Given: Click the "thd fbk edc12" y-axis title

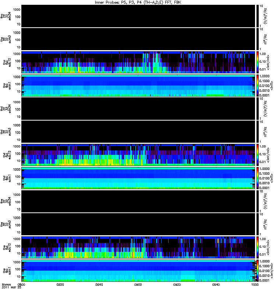Looking at the screenshot, I should click(x=7, y=155).
